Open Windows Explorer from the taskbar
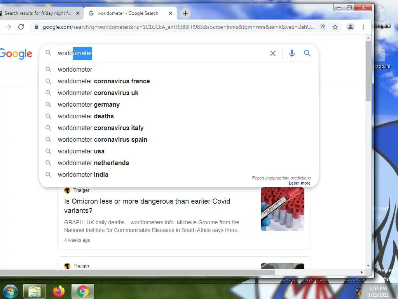The width and height of the screenshot is (398, 299). pos(35,291)
